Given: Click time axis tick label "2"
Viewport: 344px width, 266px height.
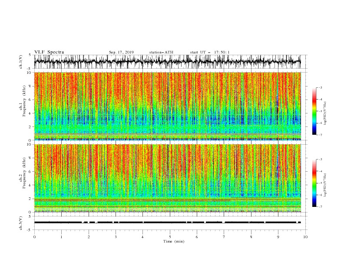Looking at the screenshot, I should 89,237.
